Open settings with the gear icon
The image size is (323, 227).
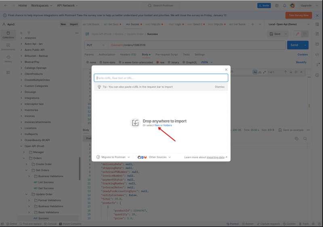point(277,6)
